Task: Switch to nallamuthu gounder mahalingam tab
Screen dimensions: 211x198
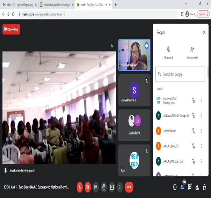Action: (55, 5)
